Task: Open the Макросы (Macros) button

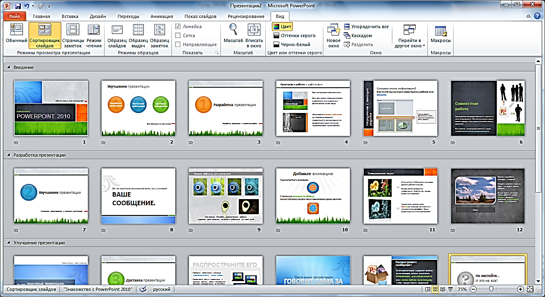Action: pyautogui.click(x=440, y=35)
